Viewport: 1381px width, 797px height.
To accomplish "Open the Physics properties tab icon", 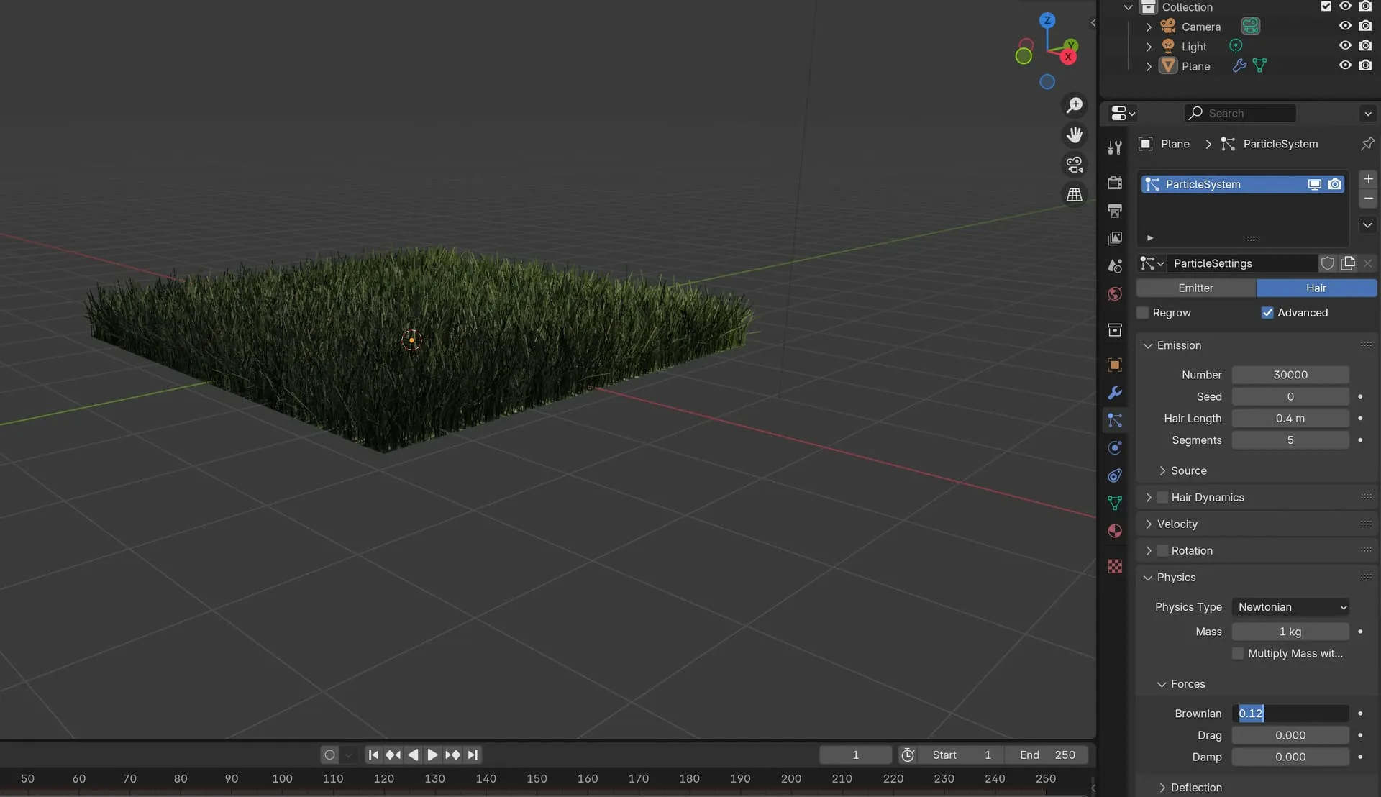I will (x=1115, y=448).
